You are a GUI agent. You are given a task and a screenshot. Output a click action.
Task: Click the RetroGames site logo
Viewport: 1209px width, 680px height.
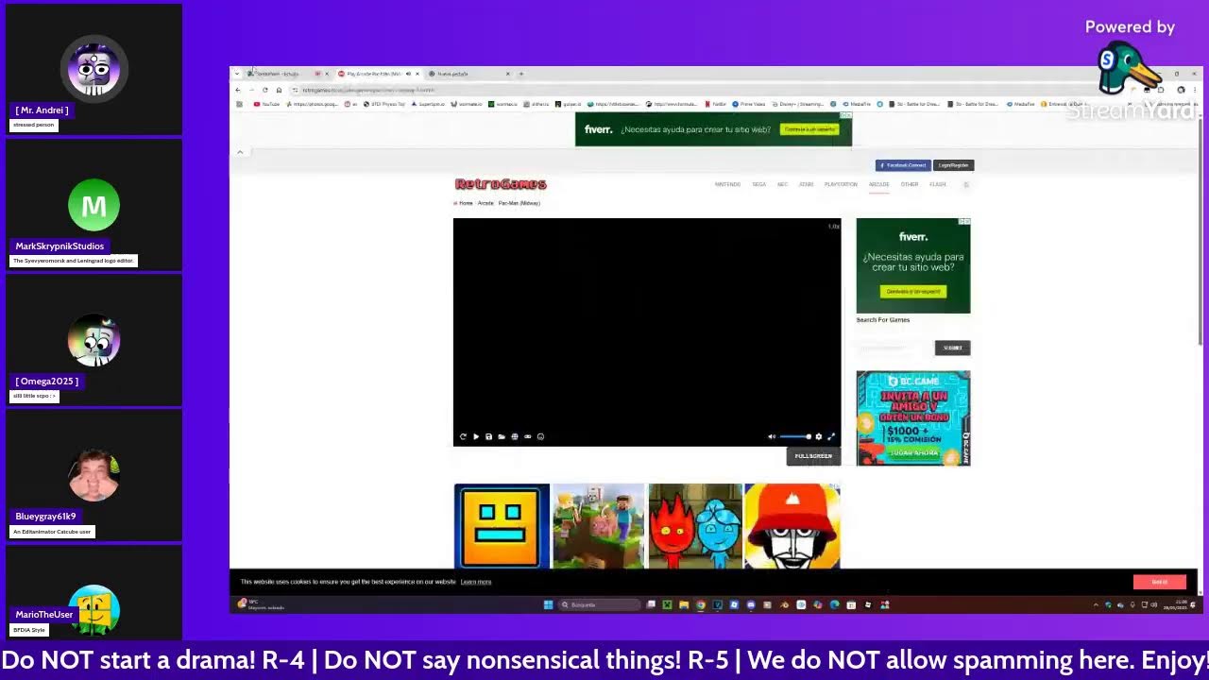coord(501,184)
